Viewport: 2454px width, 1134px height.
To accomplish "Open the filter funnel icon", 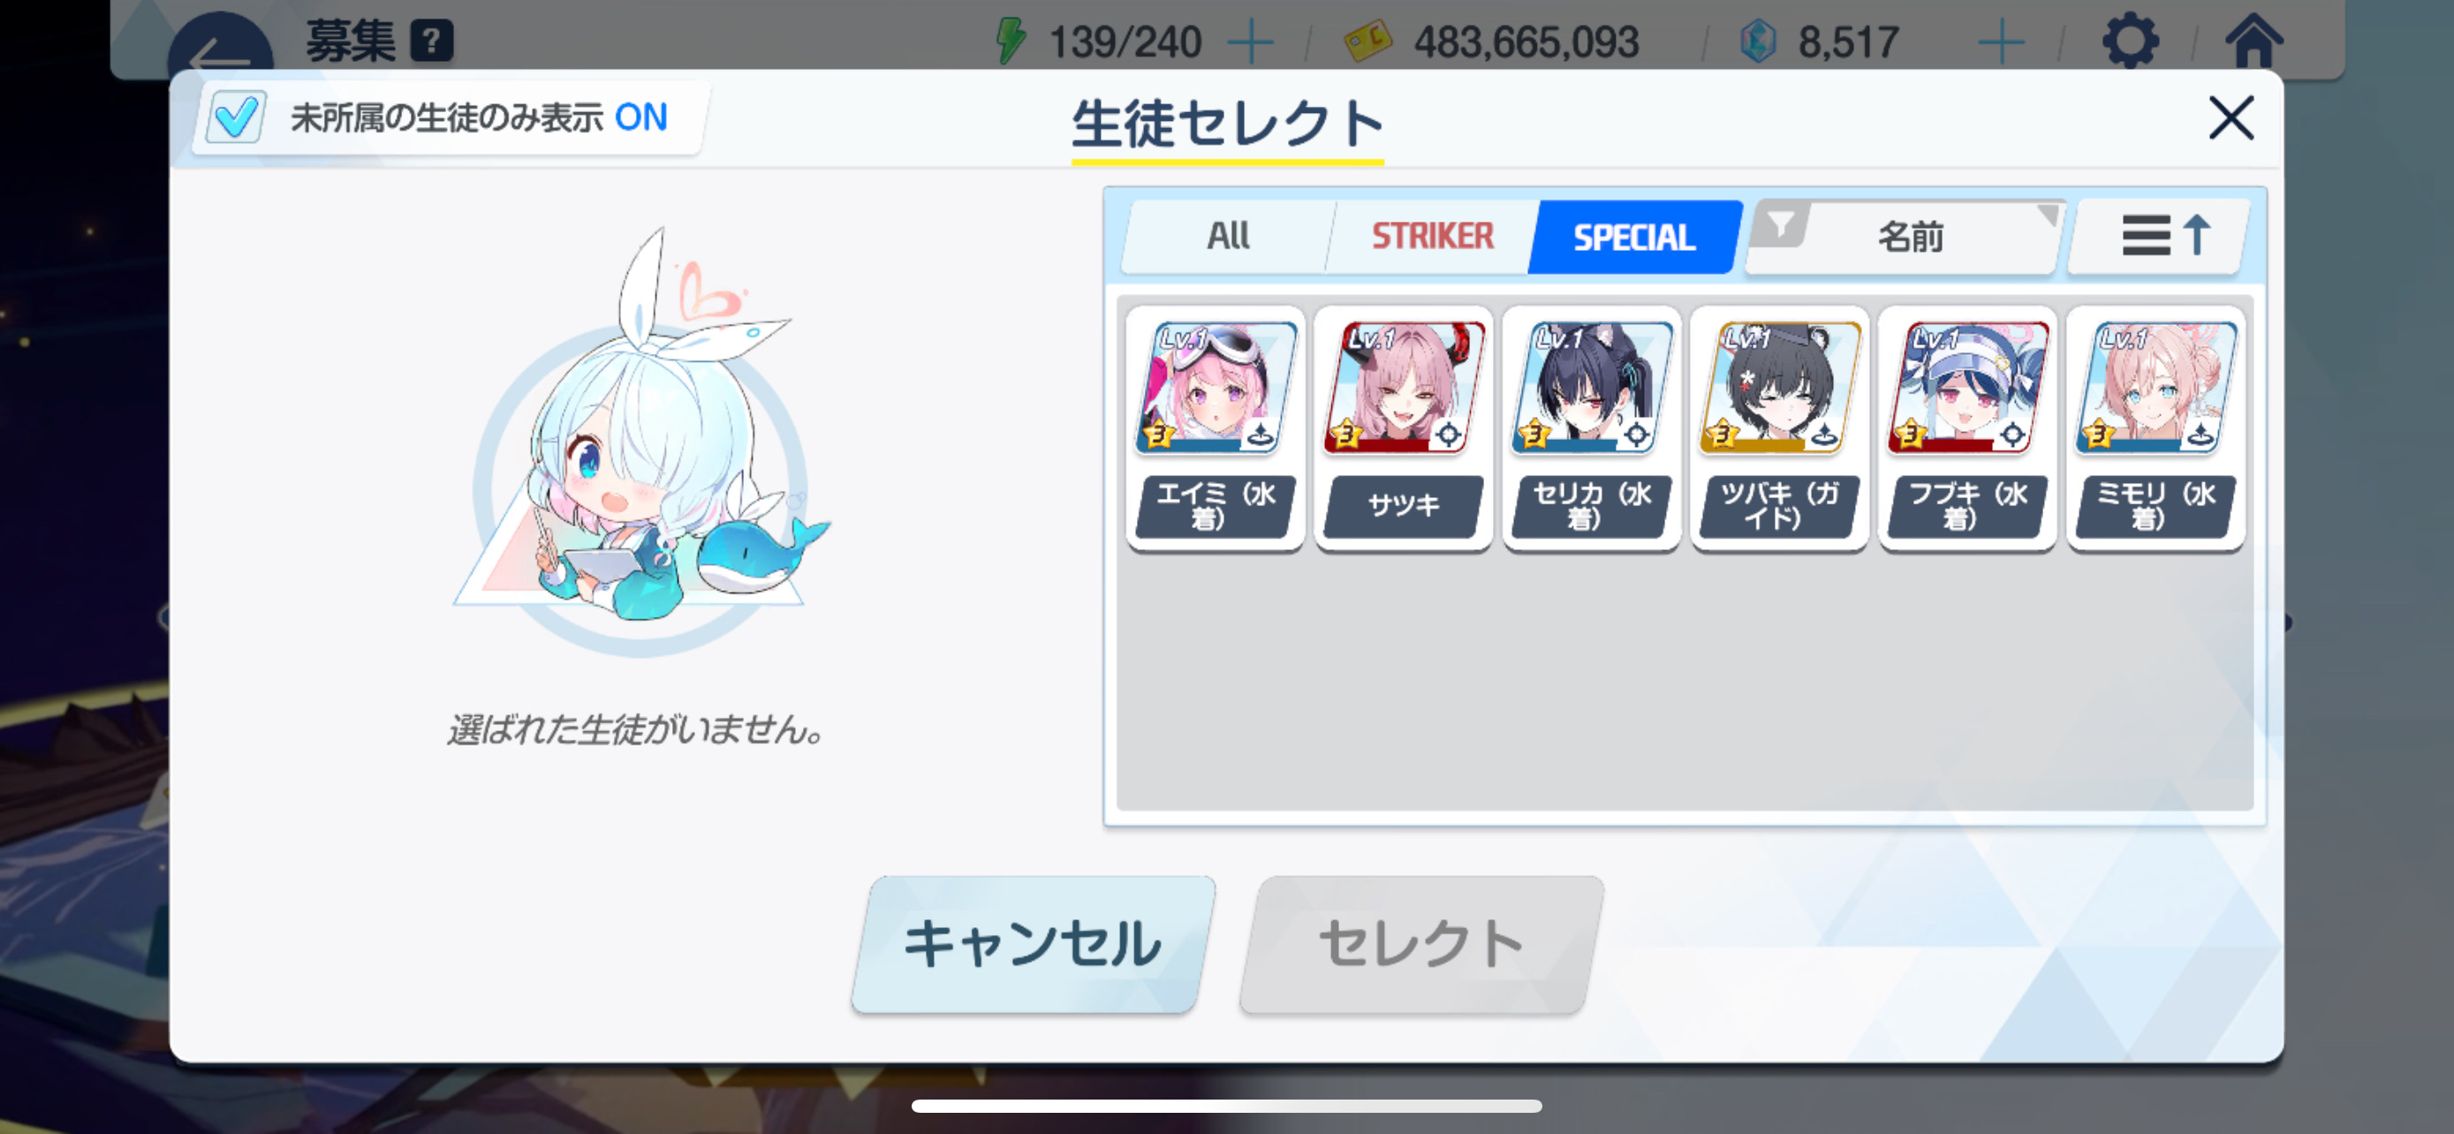I will click(1778, 226).
